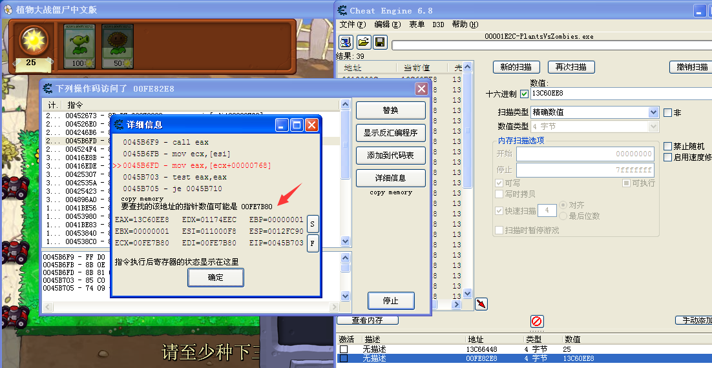Image resolution: width=712 pixels, height=368 pixels.
Task: Open the 编辑(E) menu
Action: 387,25
